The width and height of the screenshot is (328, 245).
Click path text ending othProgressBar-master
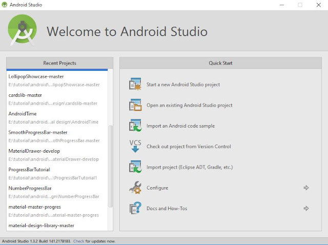(54, 140)
